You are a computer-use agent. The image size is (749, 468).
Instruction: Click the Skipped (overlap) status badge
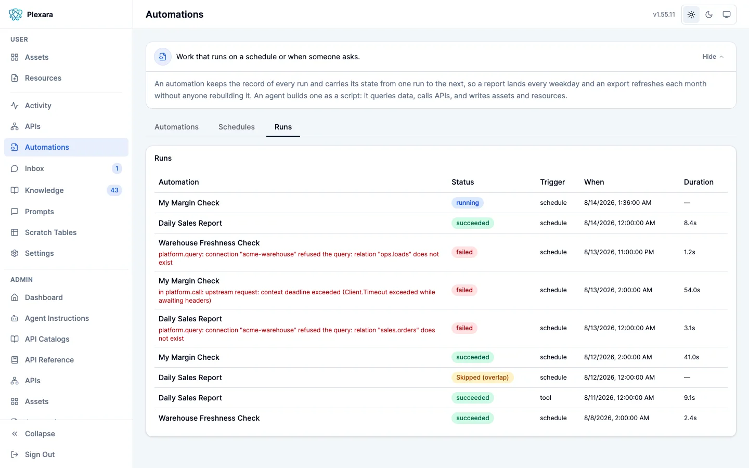[482, 378]
